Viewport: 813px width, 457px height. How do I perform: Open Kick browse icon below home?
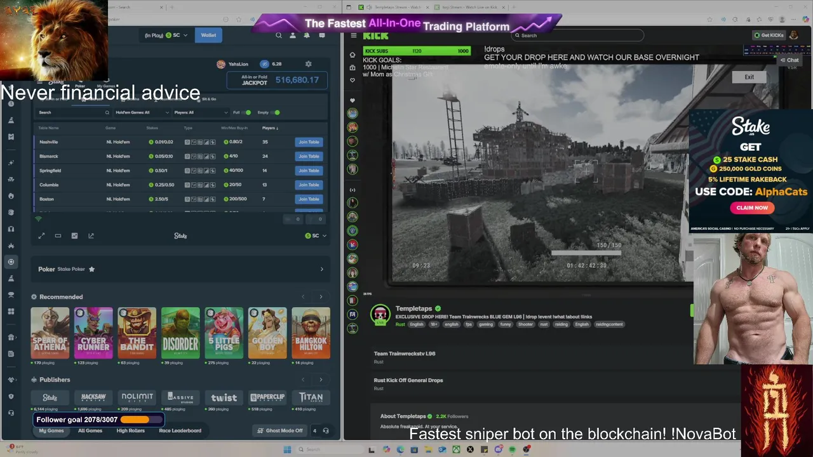353,67
